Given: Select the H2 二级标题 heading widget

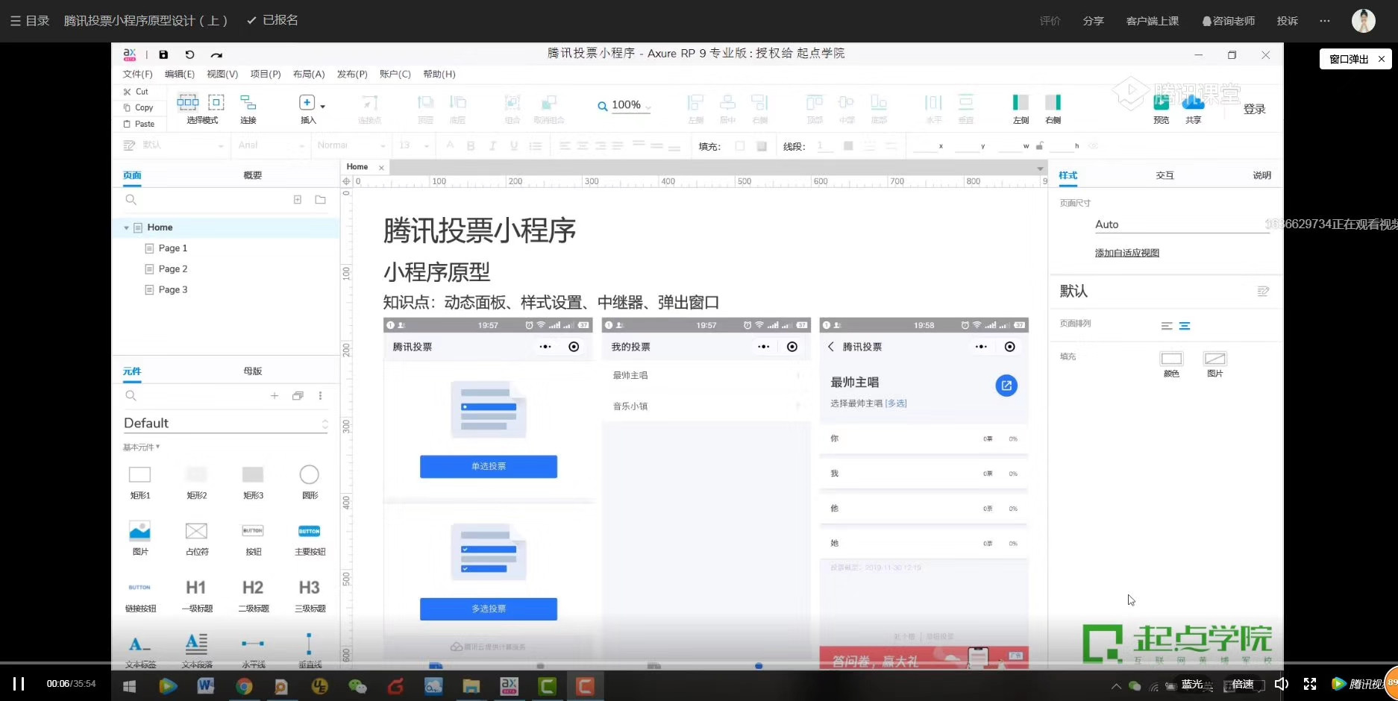Looking at the screenshot, I should click(x=254, y=595).
